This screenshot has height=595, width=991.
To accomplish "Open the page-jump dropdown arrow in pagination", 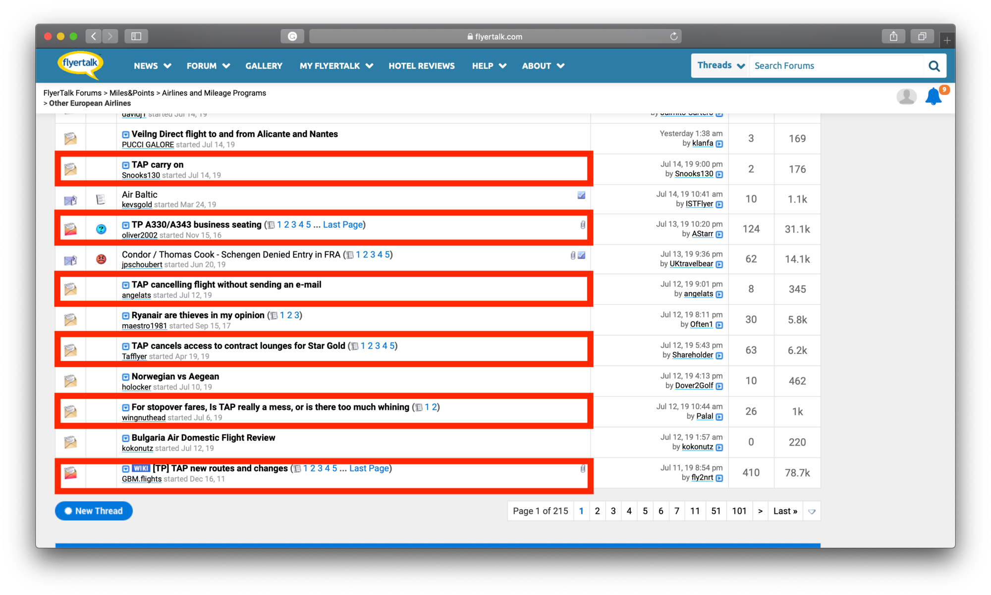I will (x=812, y=511).
